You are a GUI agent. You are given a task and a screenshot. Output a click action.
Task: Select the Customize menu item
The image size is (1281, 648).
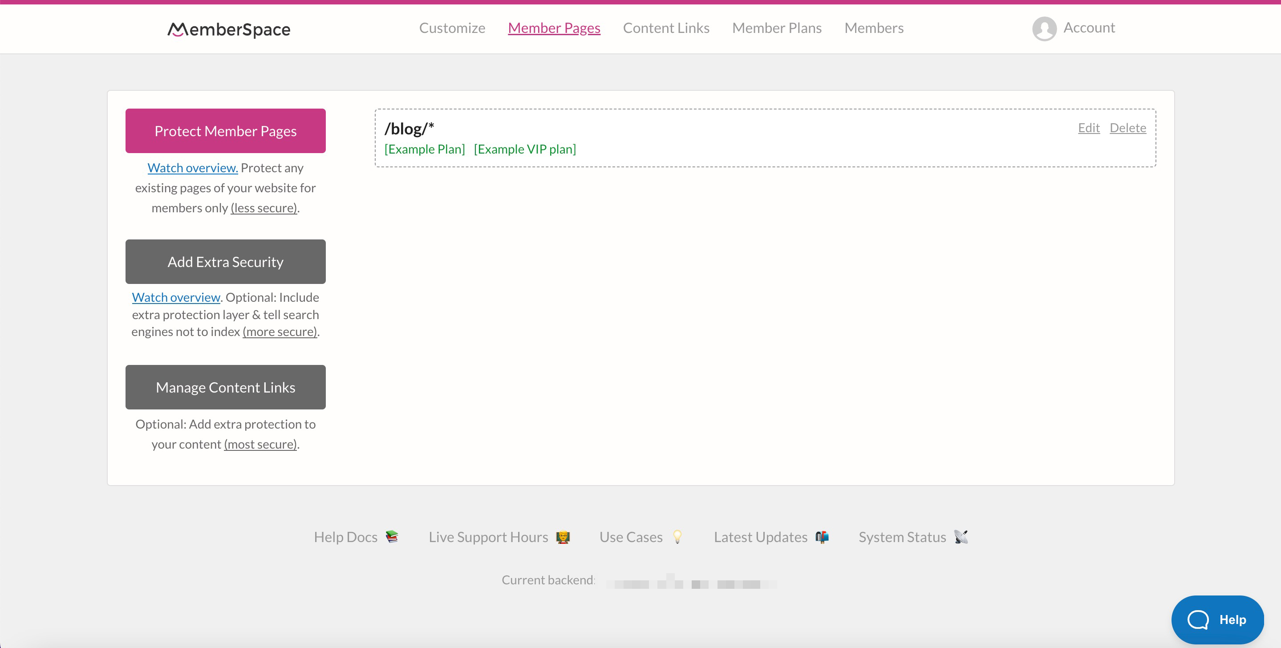(x=452, y=27)
